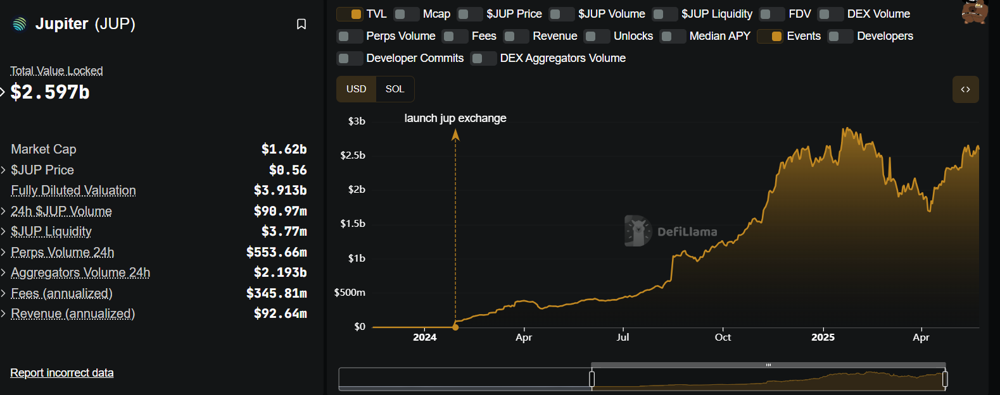Click the bookmark icon next to Jupiter
Screen dimensions: 1000x395
click(x=301, y=24)
